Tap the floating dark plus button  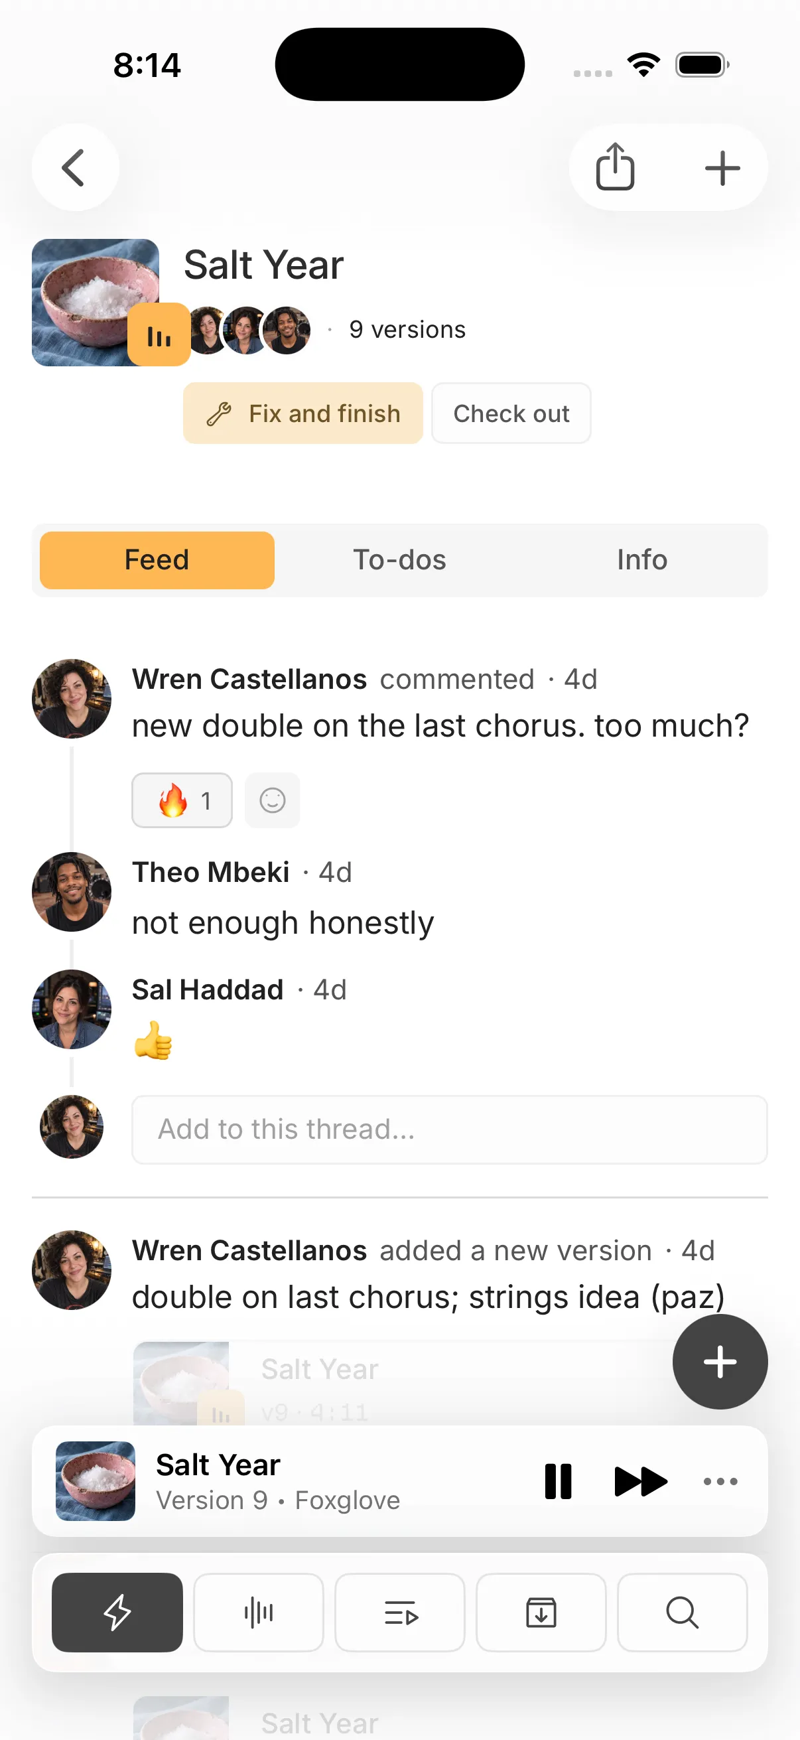720,1362
